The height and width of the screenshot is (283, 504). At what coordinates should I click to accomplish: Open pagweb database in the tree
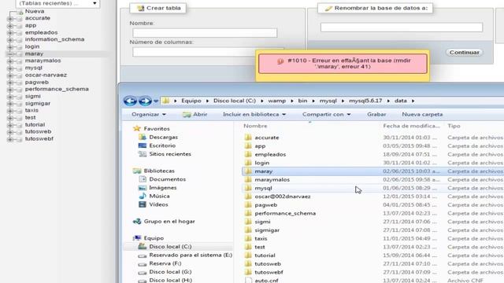click(x=37, y=82)
